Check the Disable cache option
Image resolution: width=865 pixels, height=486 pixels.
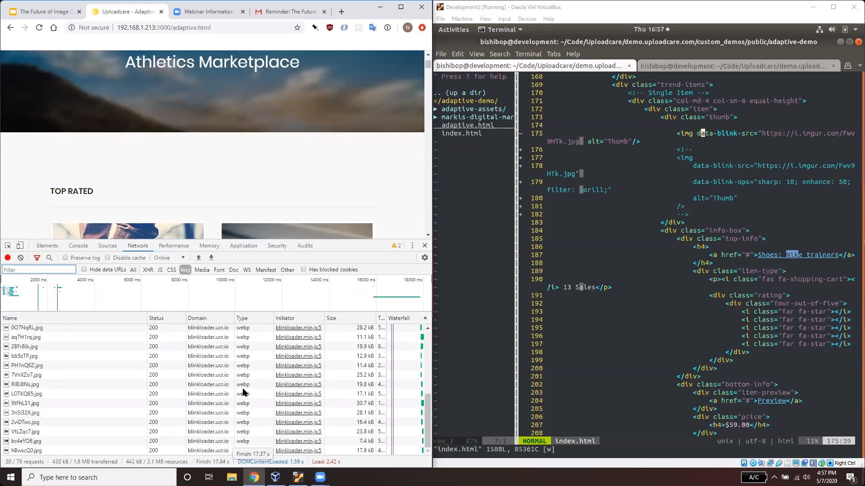[x=108, y=257]
